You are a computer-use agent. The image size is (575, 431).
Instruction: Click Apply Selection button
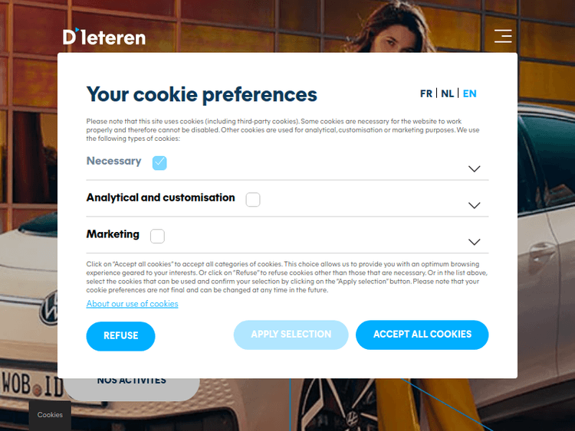(x=291, y=335)
